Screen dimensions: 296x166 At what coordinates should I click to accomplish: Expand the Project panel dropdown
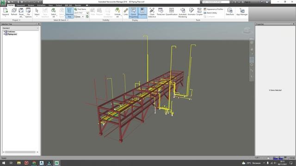[x=16, y=20]
